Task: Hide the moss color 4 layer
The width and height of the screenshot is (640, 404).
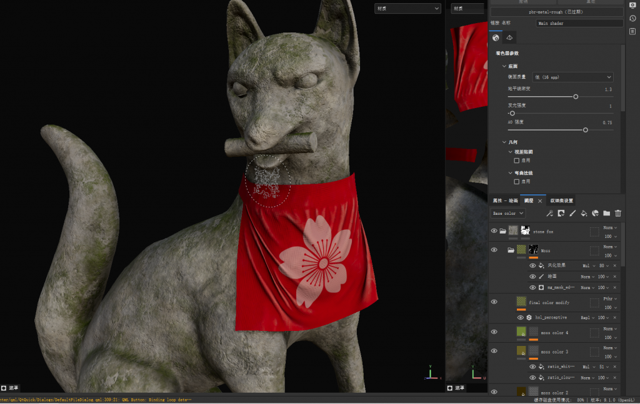Action: click(494, 332)
